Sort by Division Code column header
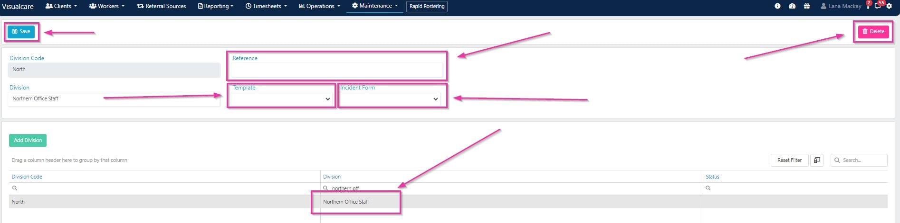The height and width of the screenshot is (223, 900). (27, 177)
